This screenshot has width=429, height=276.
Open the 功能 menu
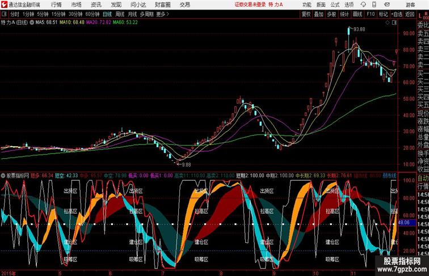[306, 5]
